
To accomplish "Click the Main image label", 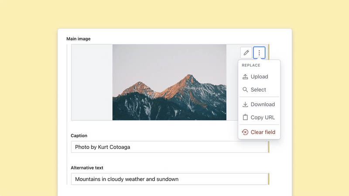I will pos(79,39).
